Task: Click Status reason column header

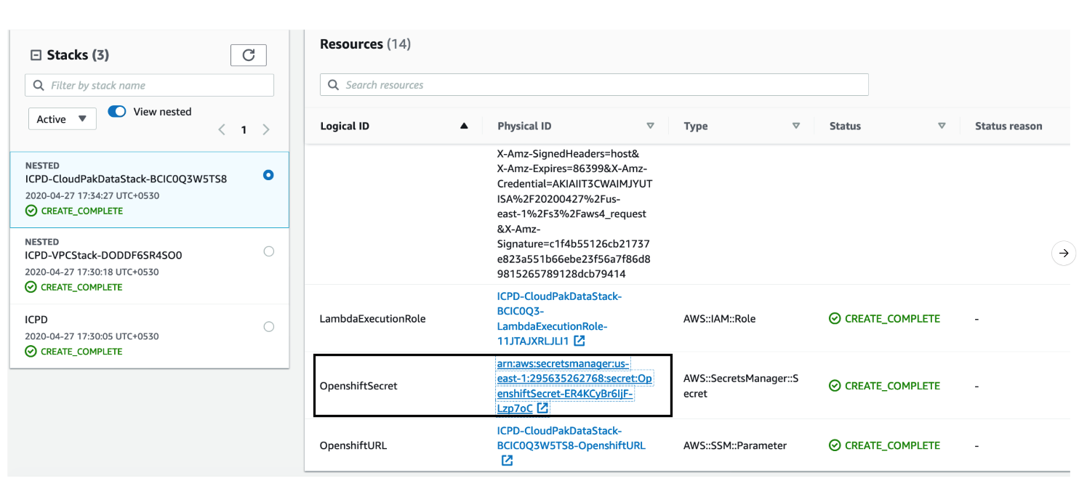Action: point(1008,126)
